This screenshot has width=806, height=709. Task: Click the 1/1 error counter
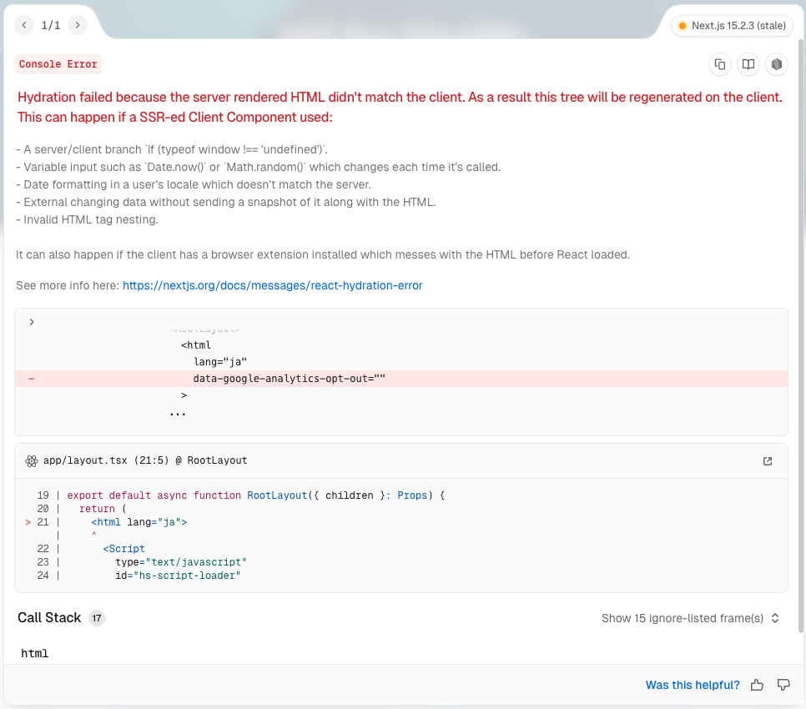(x=51, y=25)
